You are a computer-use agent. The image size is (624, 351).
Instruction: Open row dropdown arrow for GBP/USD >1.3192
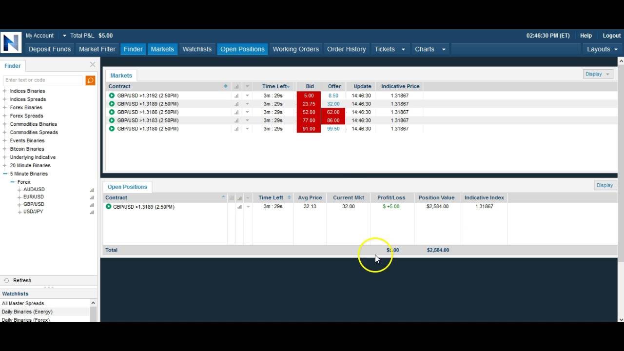pos(247,96)
